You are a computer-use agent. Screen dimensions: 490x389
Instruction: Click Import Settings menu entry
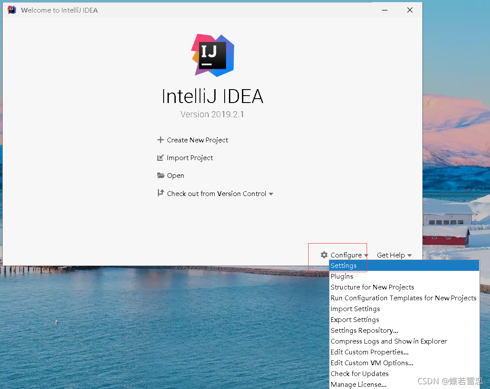click(x=404, y=309)
